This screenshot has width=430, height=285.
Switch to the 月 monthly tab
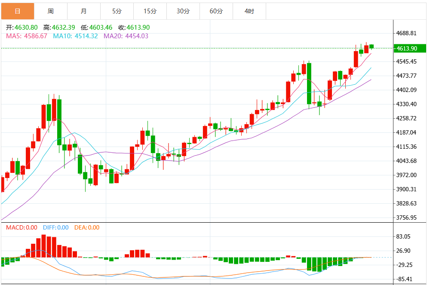click(84, 11)
